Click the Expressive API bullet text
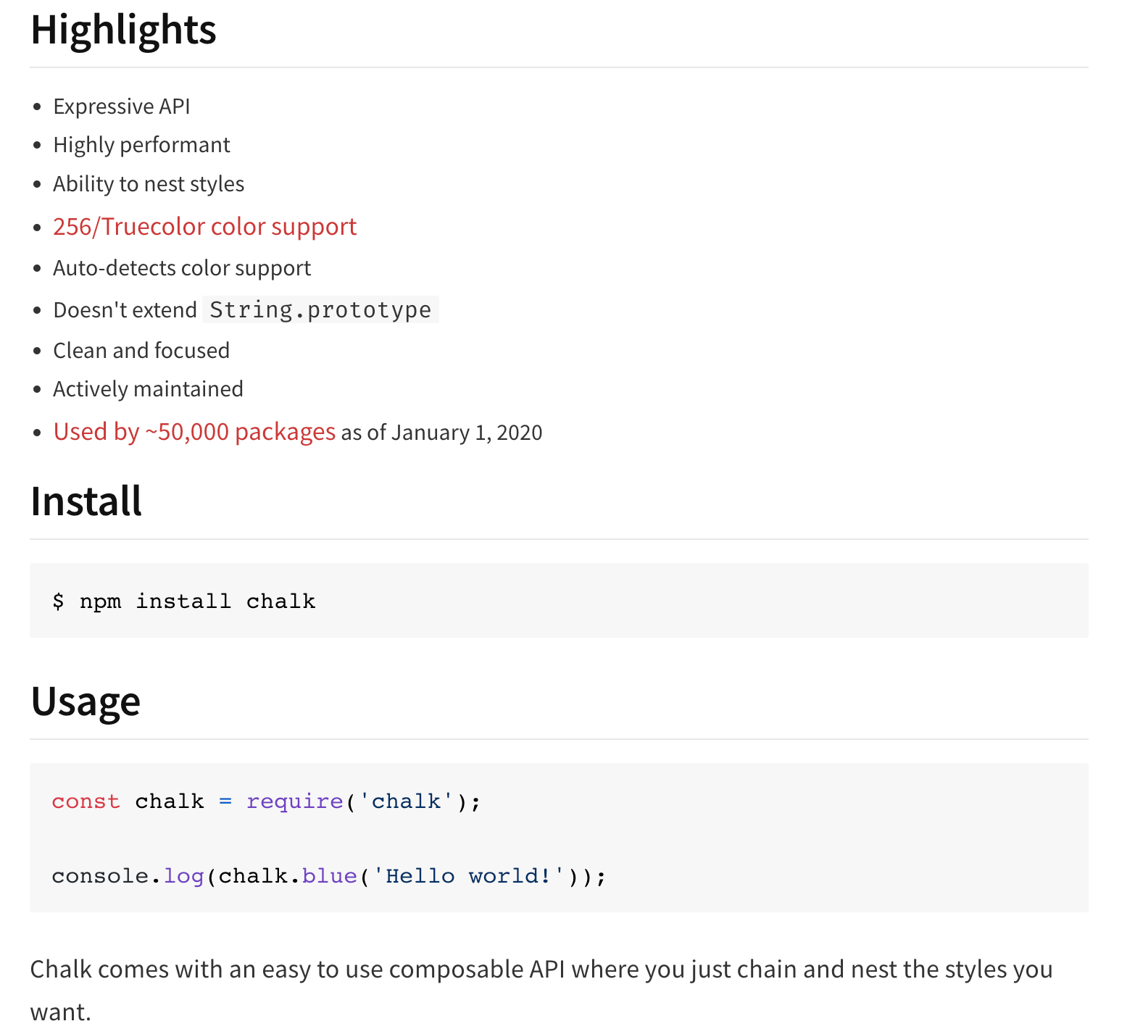This screenshot has height=1029, width=1135. pyautogui.click(x=122, y=107)
